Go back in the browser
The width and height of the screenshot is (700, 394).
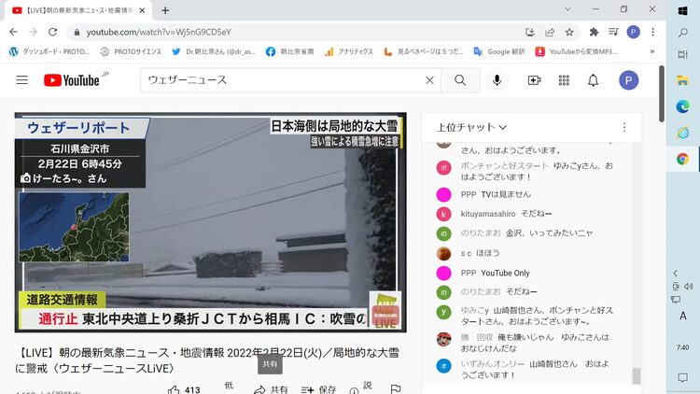[x=13, y=32]
